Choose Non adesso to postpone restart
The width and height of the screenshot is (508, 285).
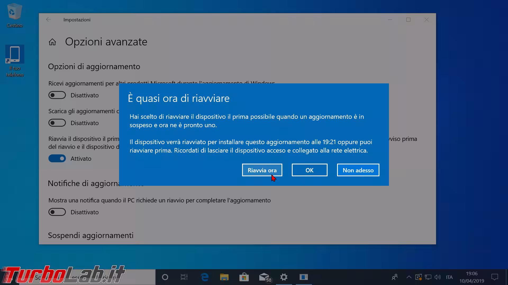pos(358,170)
